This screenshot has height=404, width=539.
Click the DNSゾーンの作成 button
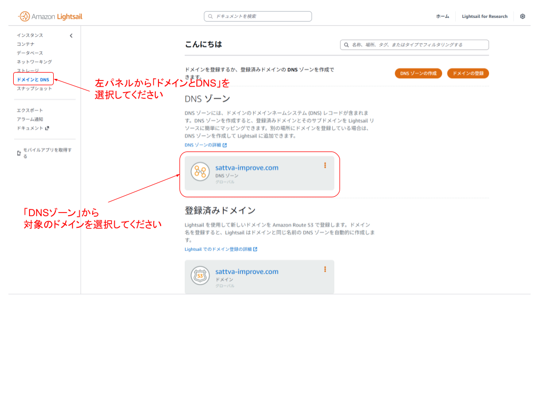(x=418, y=74)
